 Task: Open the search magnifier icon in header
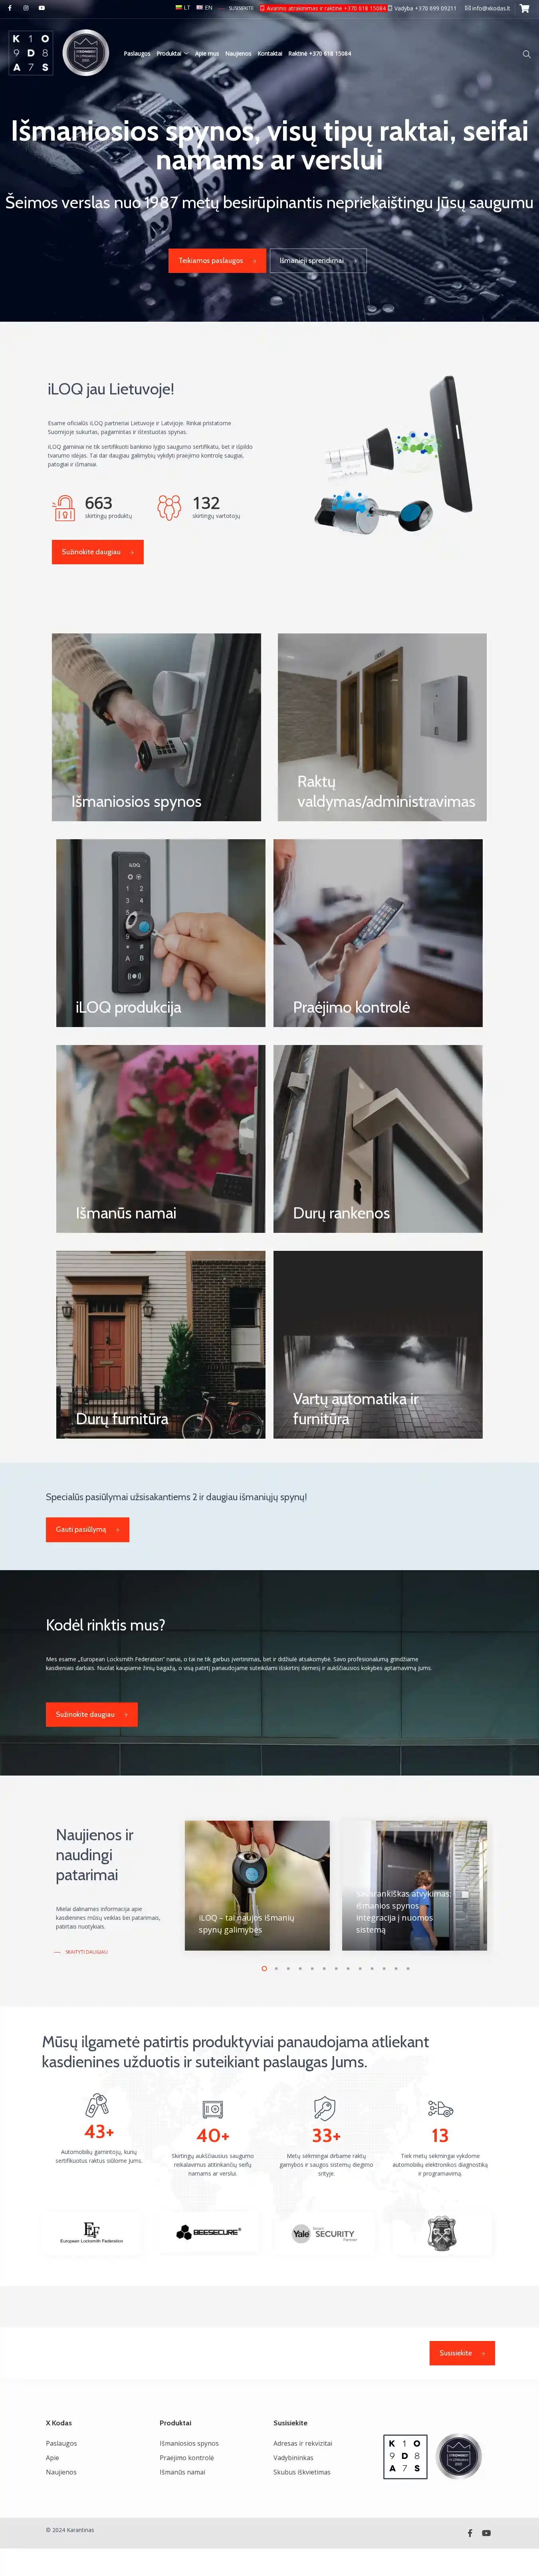click(526, 54)
